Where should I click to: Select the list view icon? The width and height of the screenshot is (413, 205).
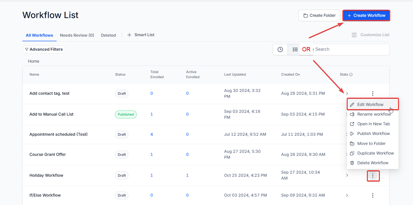(x=295, y=49)
